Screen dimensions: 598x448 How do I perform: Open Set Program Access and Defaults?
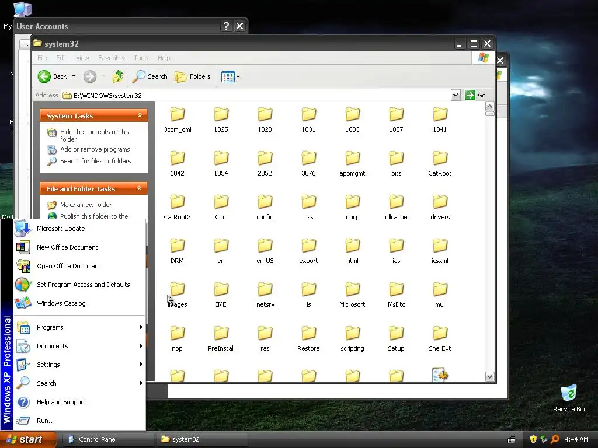pyautogui.click(x=79, y=285)
